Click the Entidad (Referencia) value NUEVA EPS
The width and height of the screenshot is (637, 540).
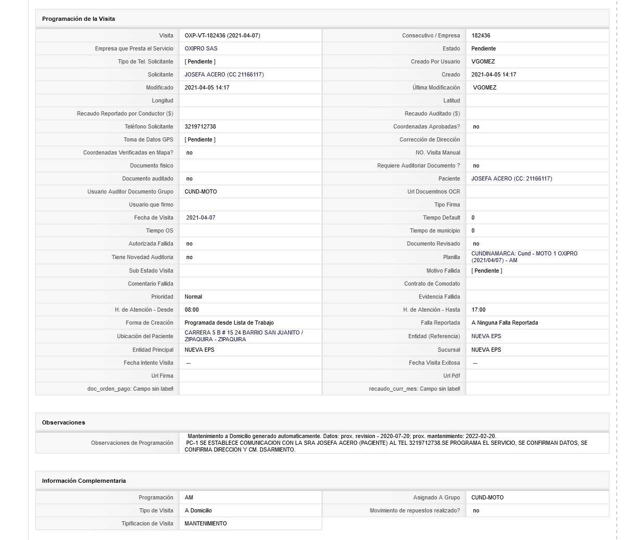486,336
